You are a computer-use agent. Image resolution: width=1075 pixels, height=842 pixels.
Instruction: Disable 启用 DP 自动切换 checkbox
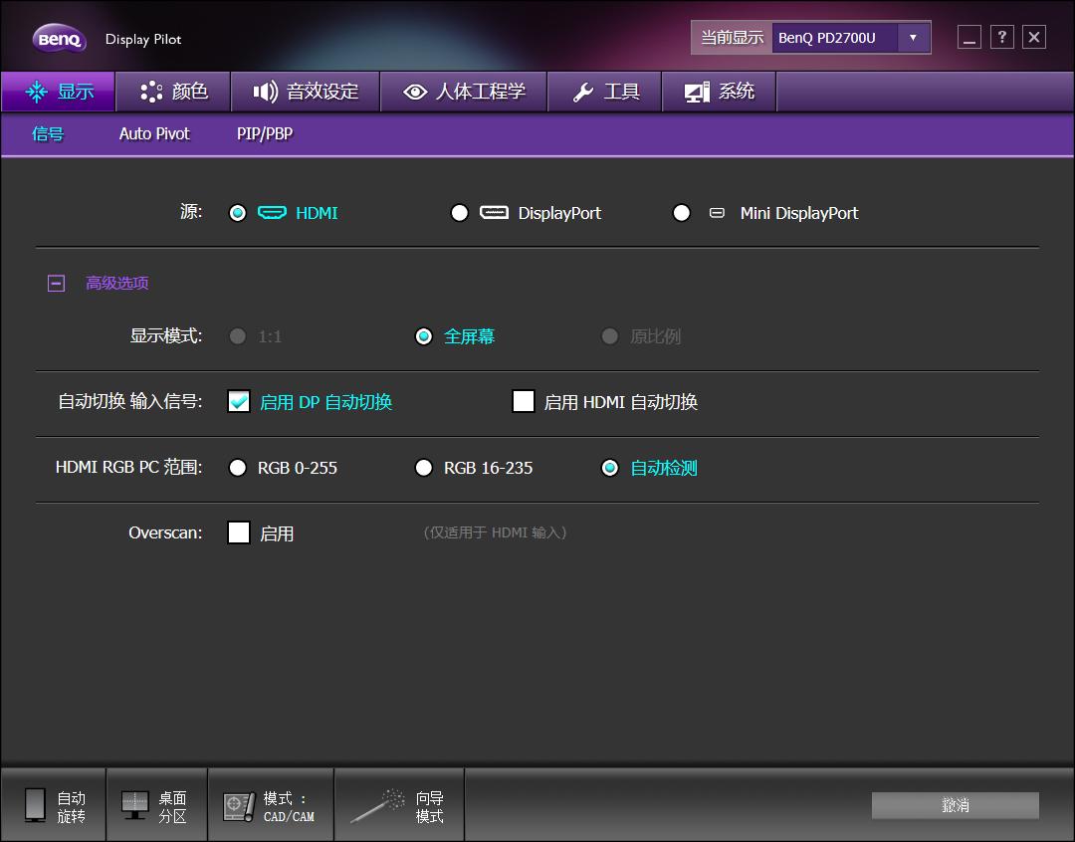tap(239, 401)
